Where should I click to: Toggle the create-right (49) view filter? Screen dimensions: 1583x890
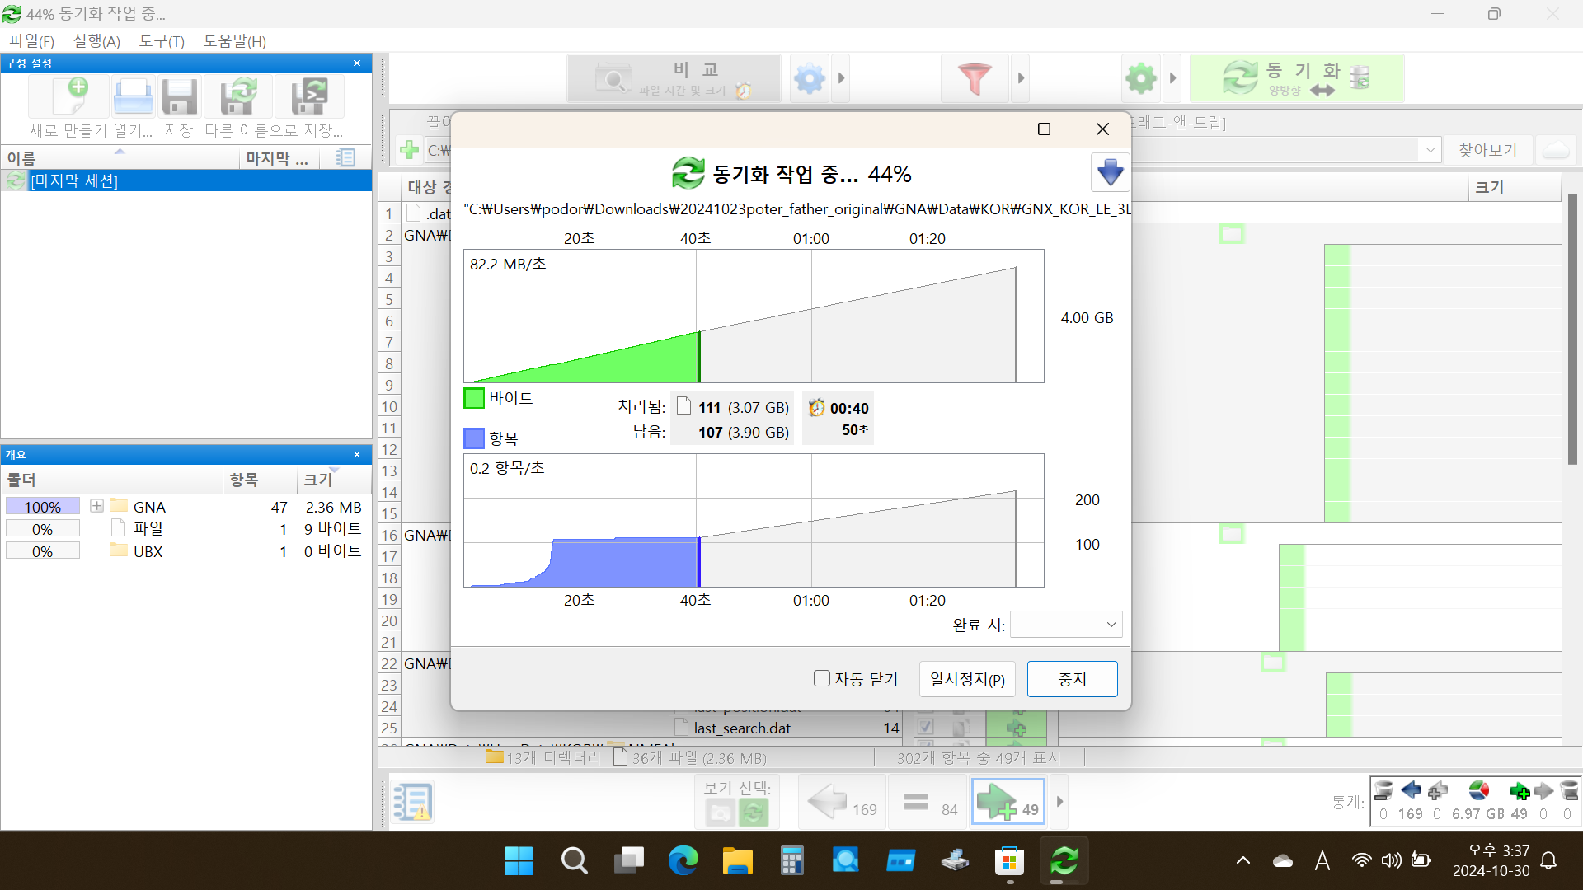1008,802
